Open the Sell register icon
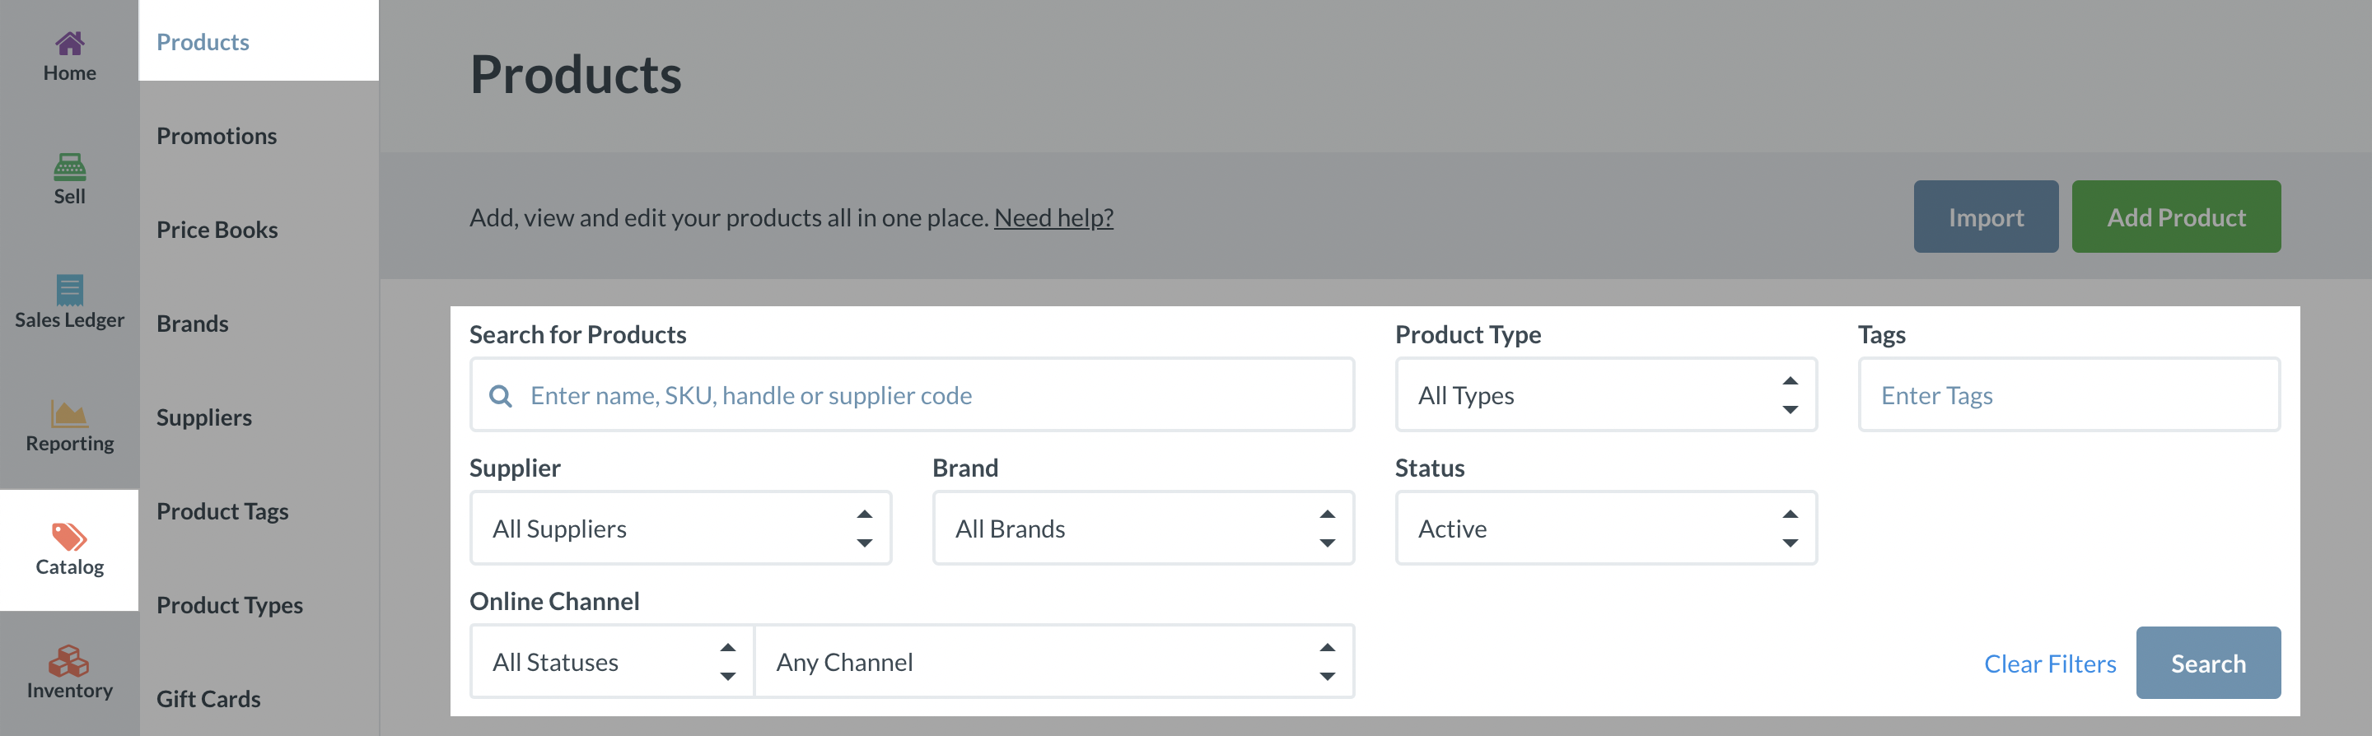The image size is (2372, 736). click(x=69, y=166)
